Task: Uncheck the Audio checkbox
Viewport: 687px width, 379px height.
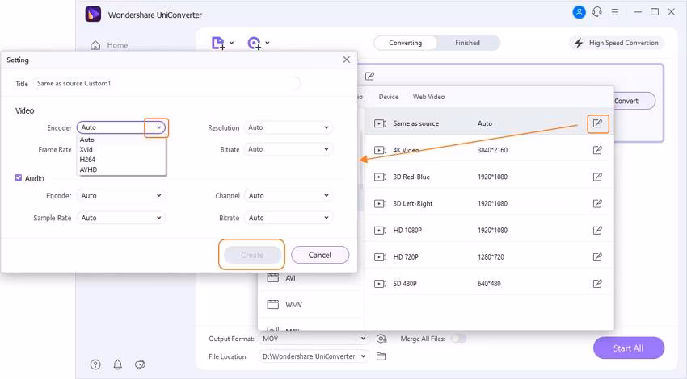Action: [19, 178]
